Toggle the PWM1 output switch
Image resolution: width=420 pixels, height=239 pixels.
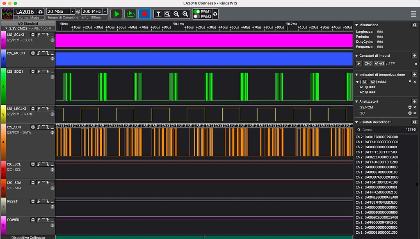click(197, 11)
